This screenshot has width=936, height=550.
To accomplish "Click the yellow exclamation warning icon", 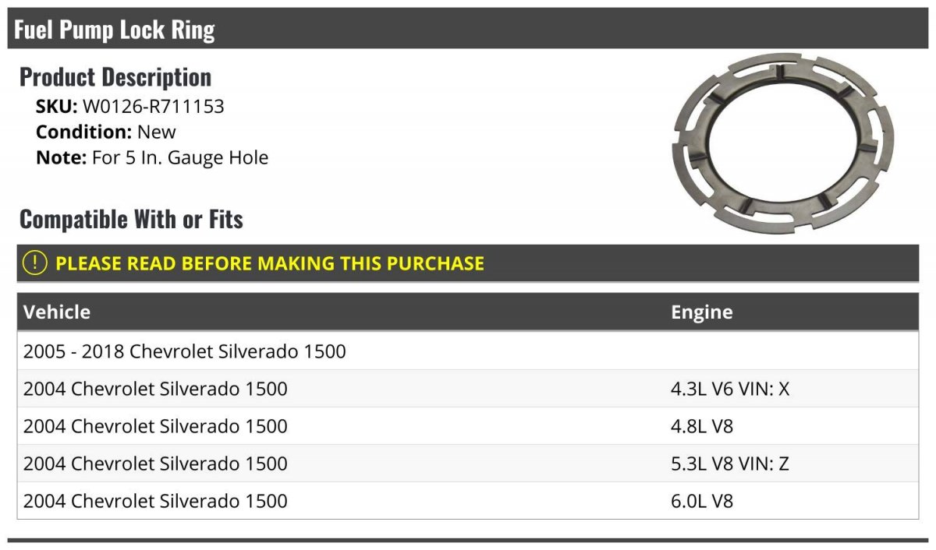I will (x=35, y=263).
